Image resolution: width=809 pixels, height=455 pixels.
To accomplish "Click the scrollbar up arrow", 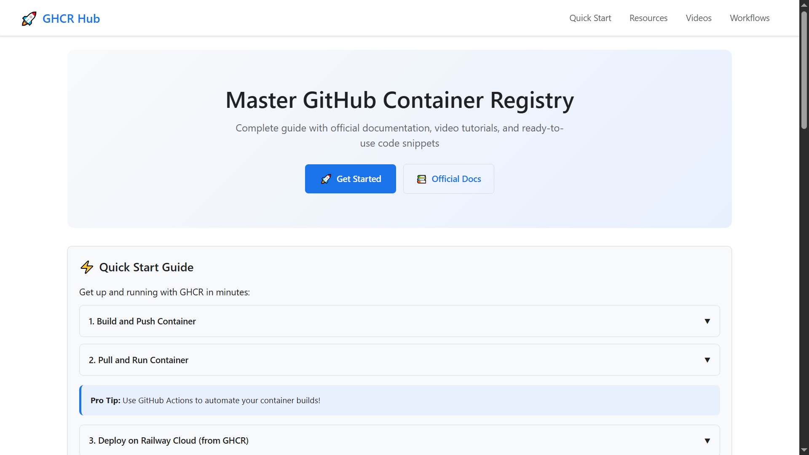I will (804, 5).
